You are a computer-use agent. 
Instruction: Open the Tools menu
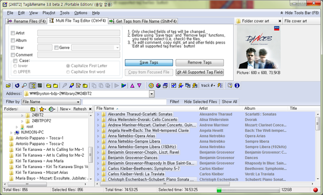(65, 13)
